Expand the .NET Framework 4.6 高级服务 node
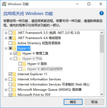Image resolution: width=107 pixels, height=108 pixels. click(6, 38)
